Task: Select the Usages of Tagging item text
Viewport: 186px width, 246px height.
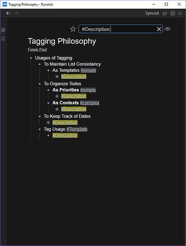Action: [x=54, y=58]
